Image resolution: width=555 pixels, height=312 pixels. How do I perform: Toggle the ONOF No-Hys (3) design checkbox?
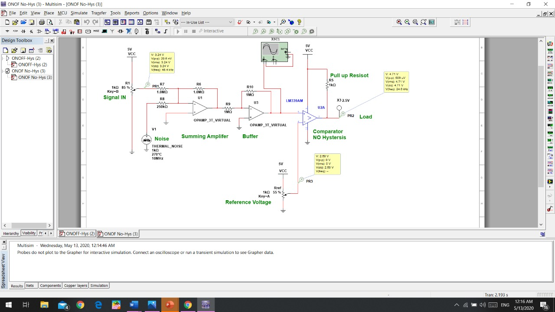(7, 71)
